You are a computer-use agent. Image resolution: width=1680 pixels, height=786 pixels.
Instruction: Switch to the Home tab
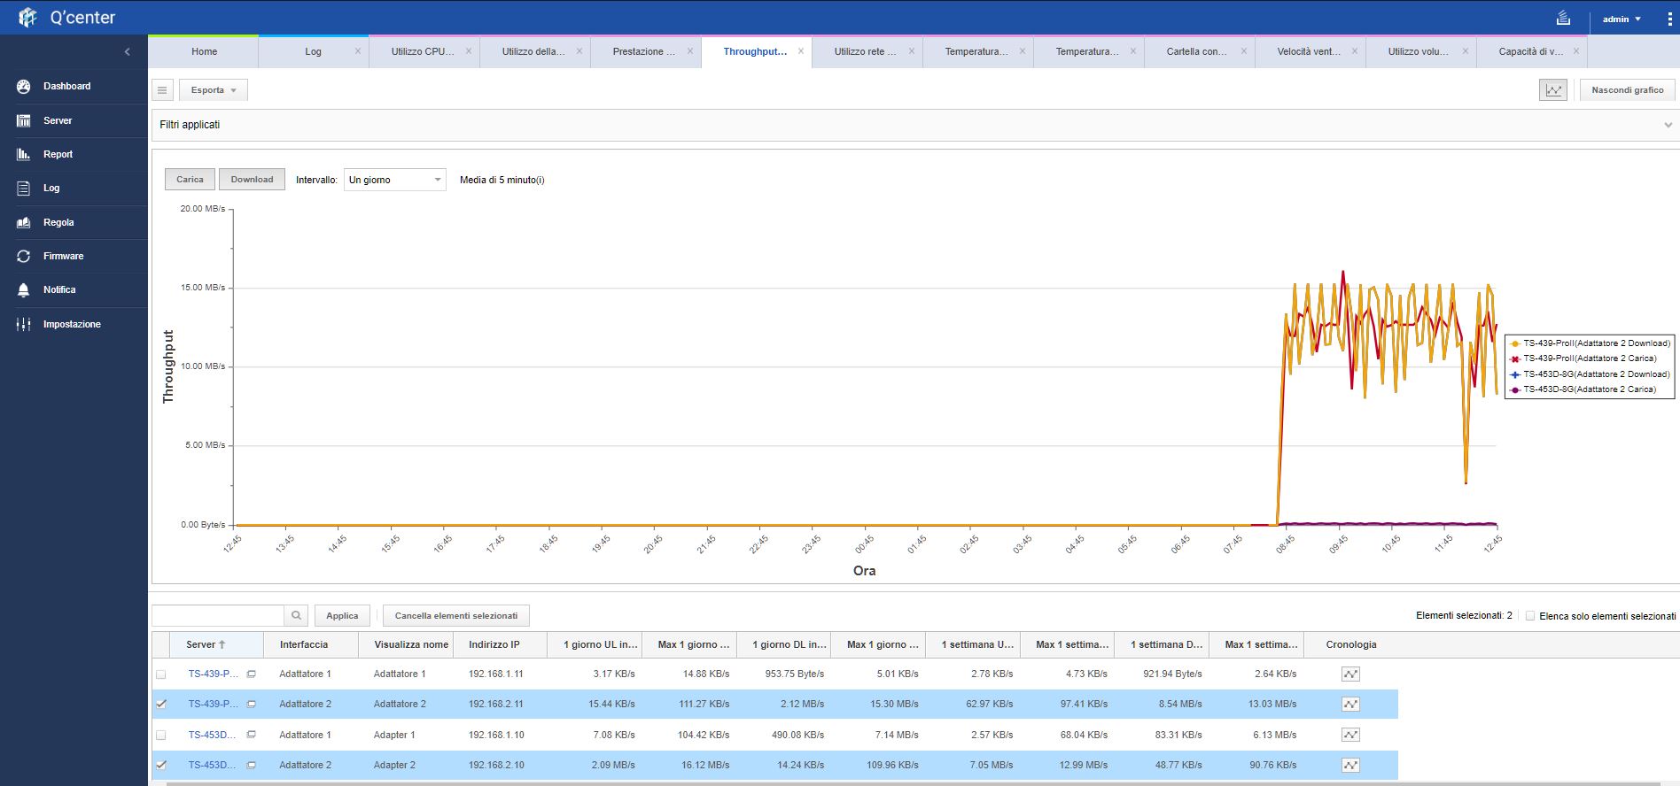click(x=204, y=52)
